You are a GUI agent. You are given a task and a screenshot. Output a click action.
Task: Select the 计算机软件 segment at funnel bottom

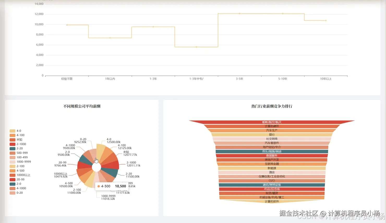(272, 201)
